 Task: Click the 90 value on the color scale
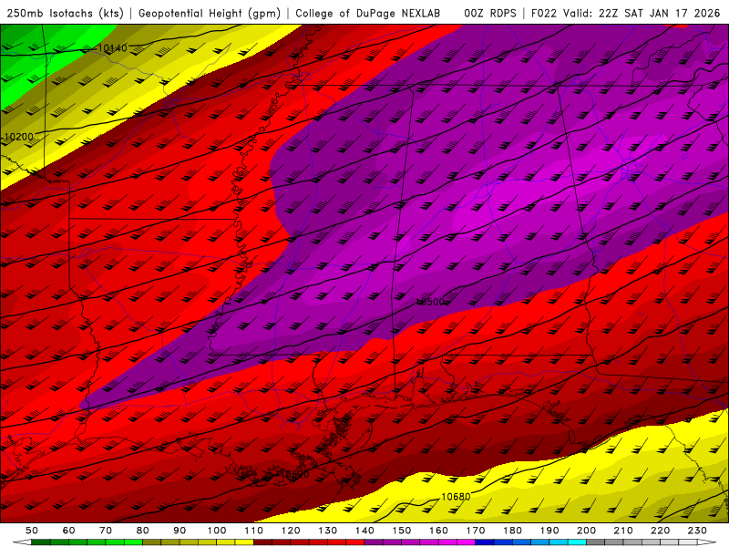click(x=180, y=531)
